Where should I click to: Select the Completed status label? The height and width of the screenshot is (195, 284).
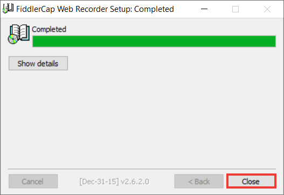[x=49, y=29]
